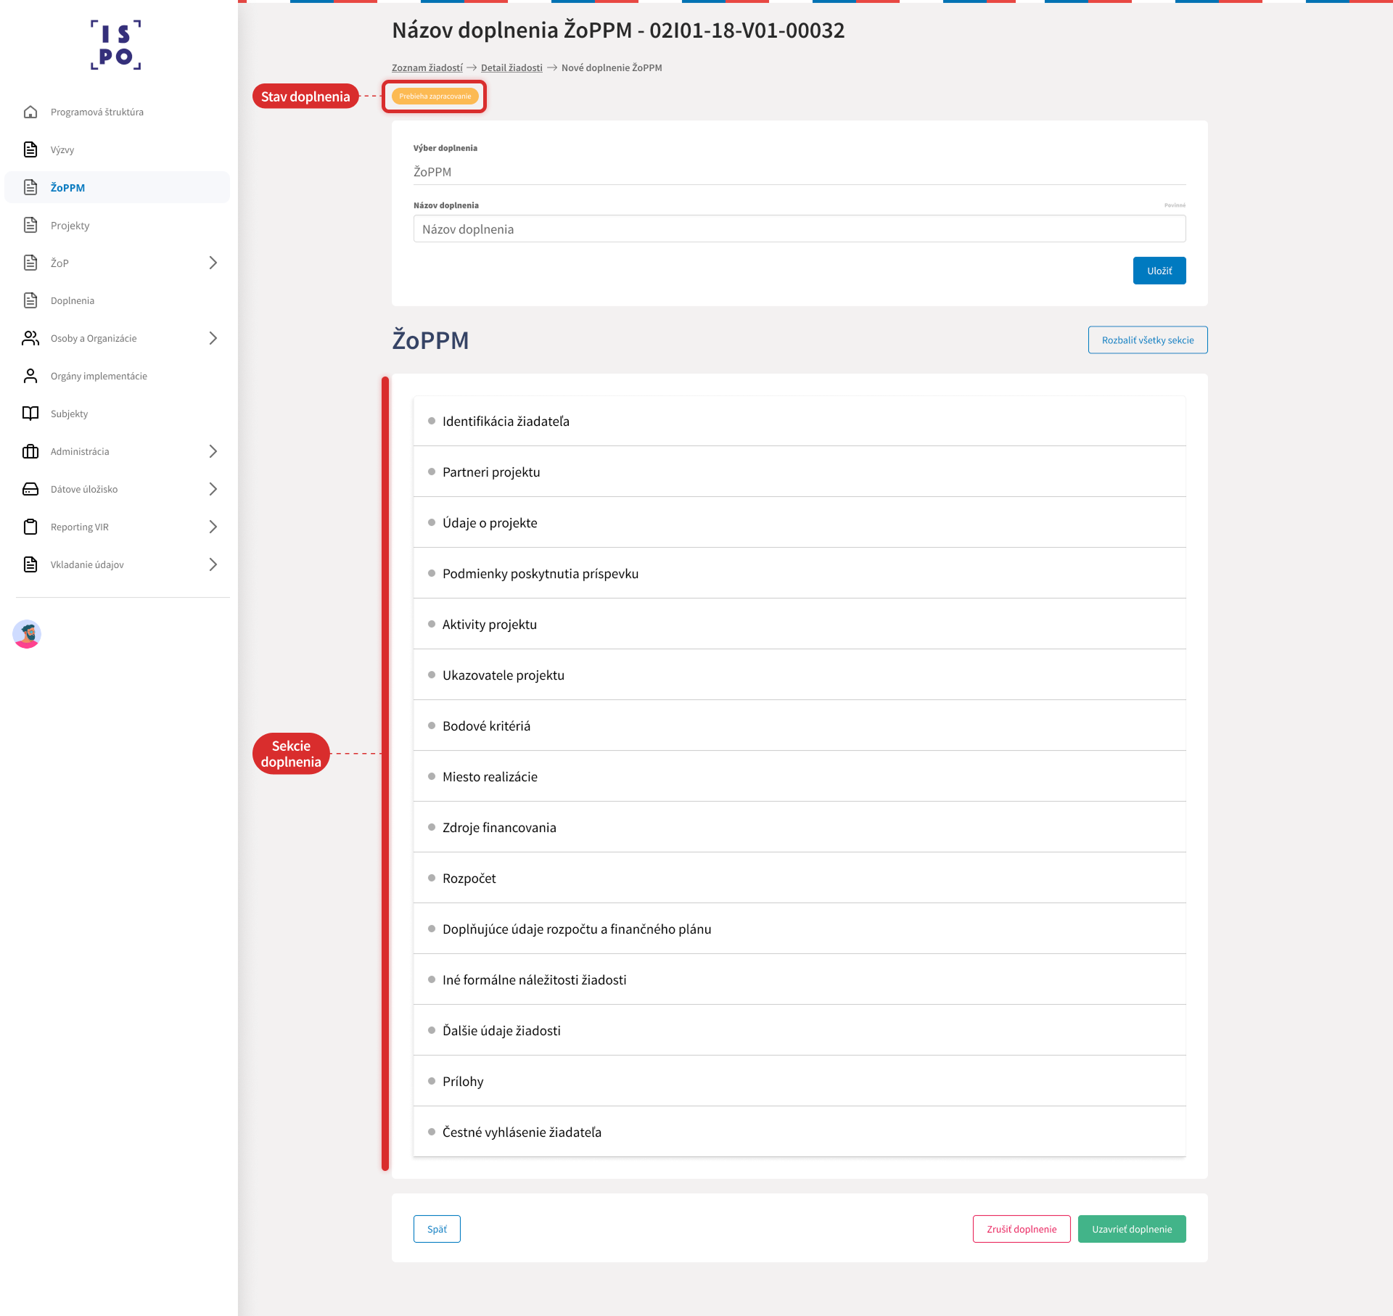Expand the Vkladanie údajov chevron
Screen dimensions: 1393x1316
tap(213, 564)
